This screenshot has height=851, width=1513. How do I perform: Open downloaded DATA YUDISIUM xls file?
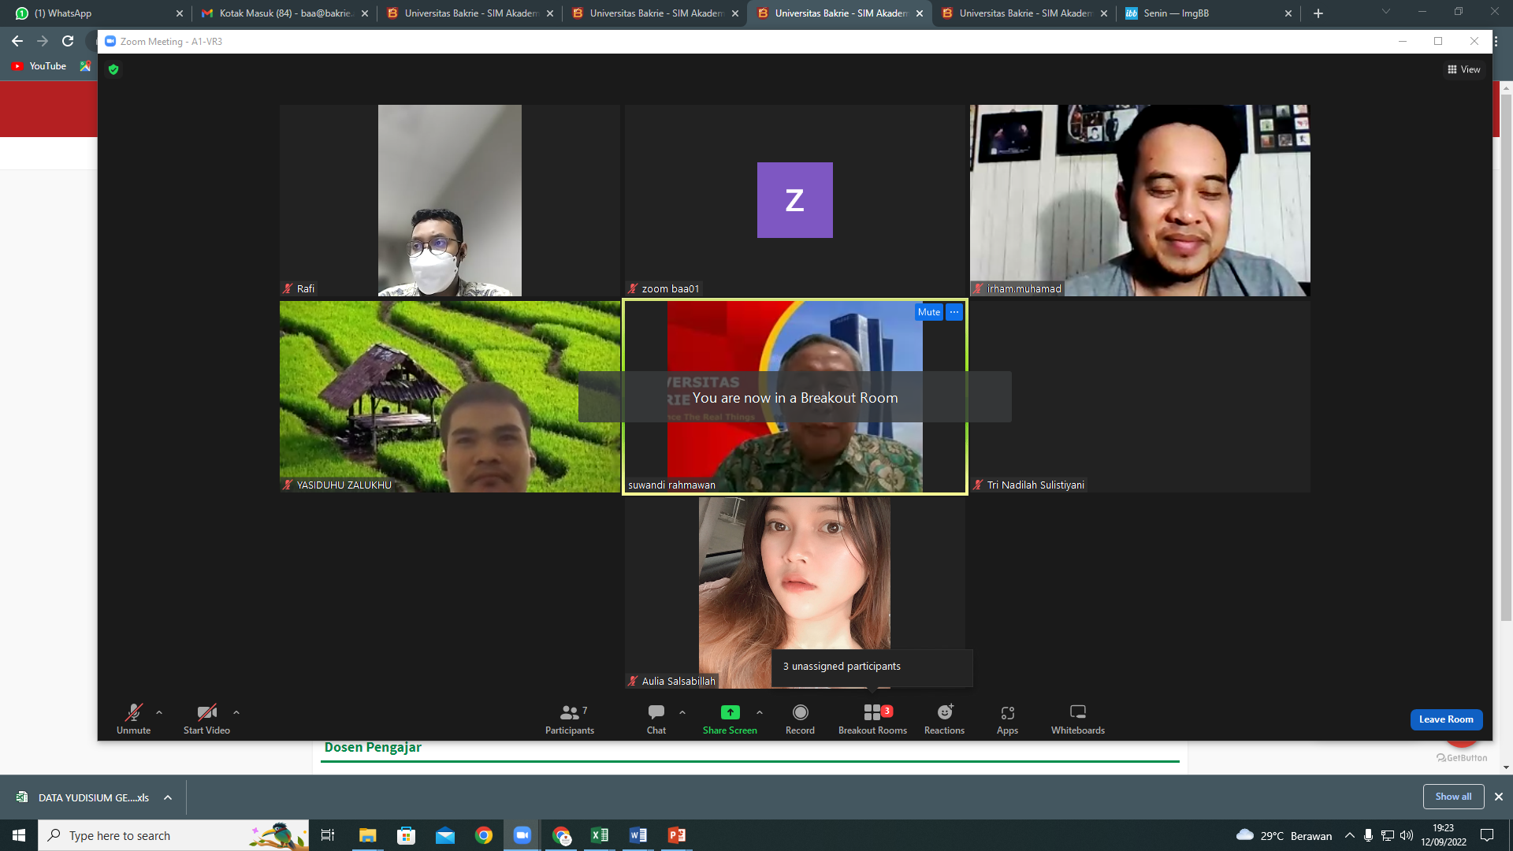coord(83,797)
